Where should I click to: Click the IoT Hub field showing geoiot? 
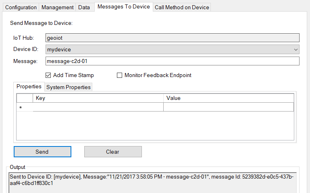172,38
